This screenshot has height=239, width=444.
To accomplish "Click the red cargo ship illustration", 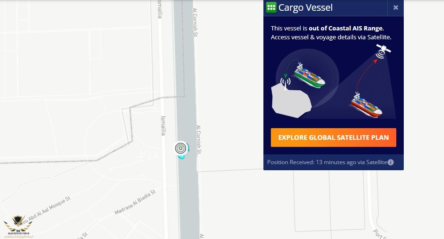I will pos(367,105).
